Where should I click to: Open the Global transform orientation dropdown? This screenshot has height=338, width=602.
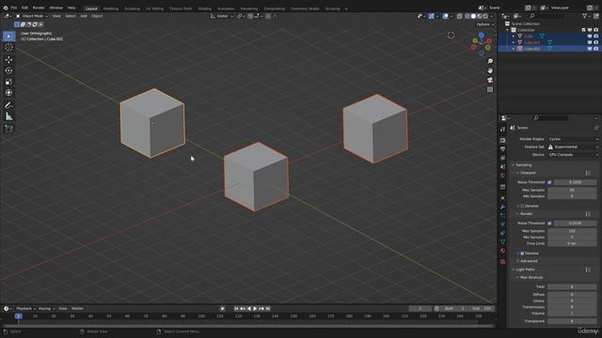[x=222, y=16]
